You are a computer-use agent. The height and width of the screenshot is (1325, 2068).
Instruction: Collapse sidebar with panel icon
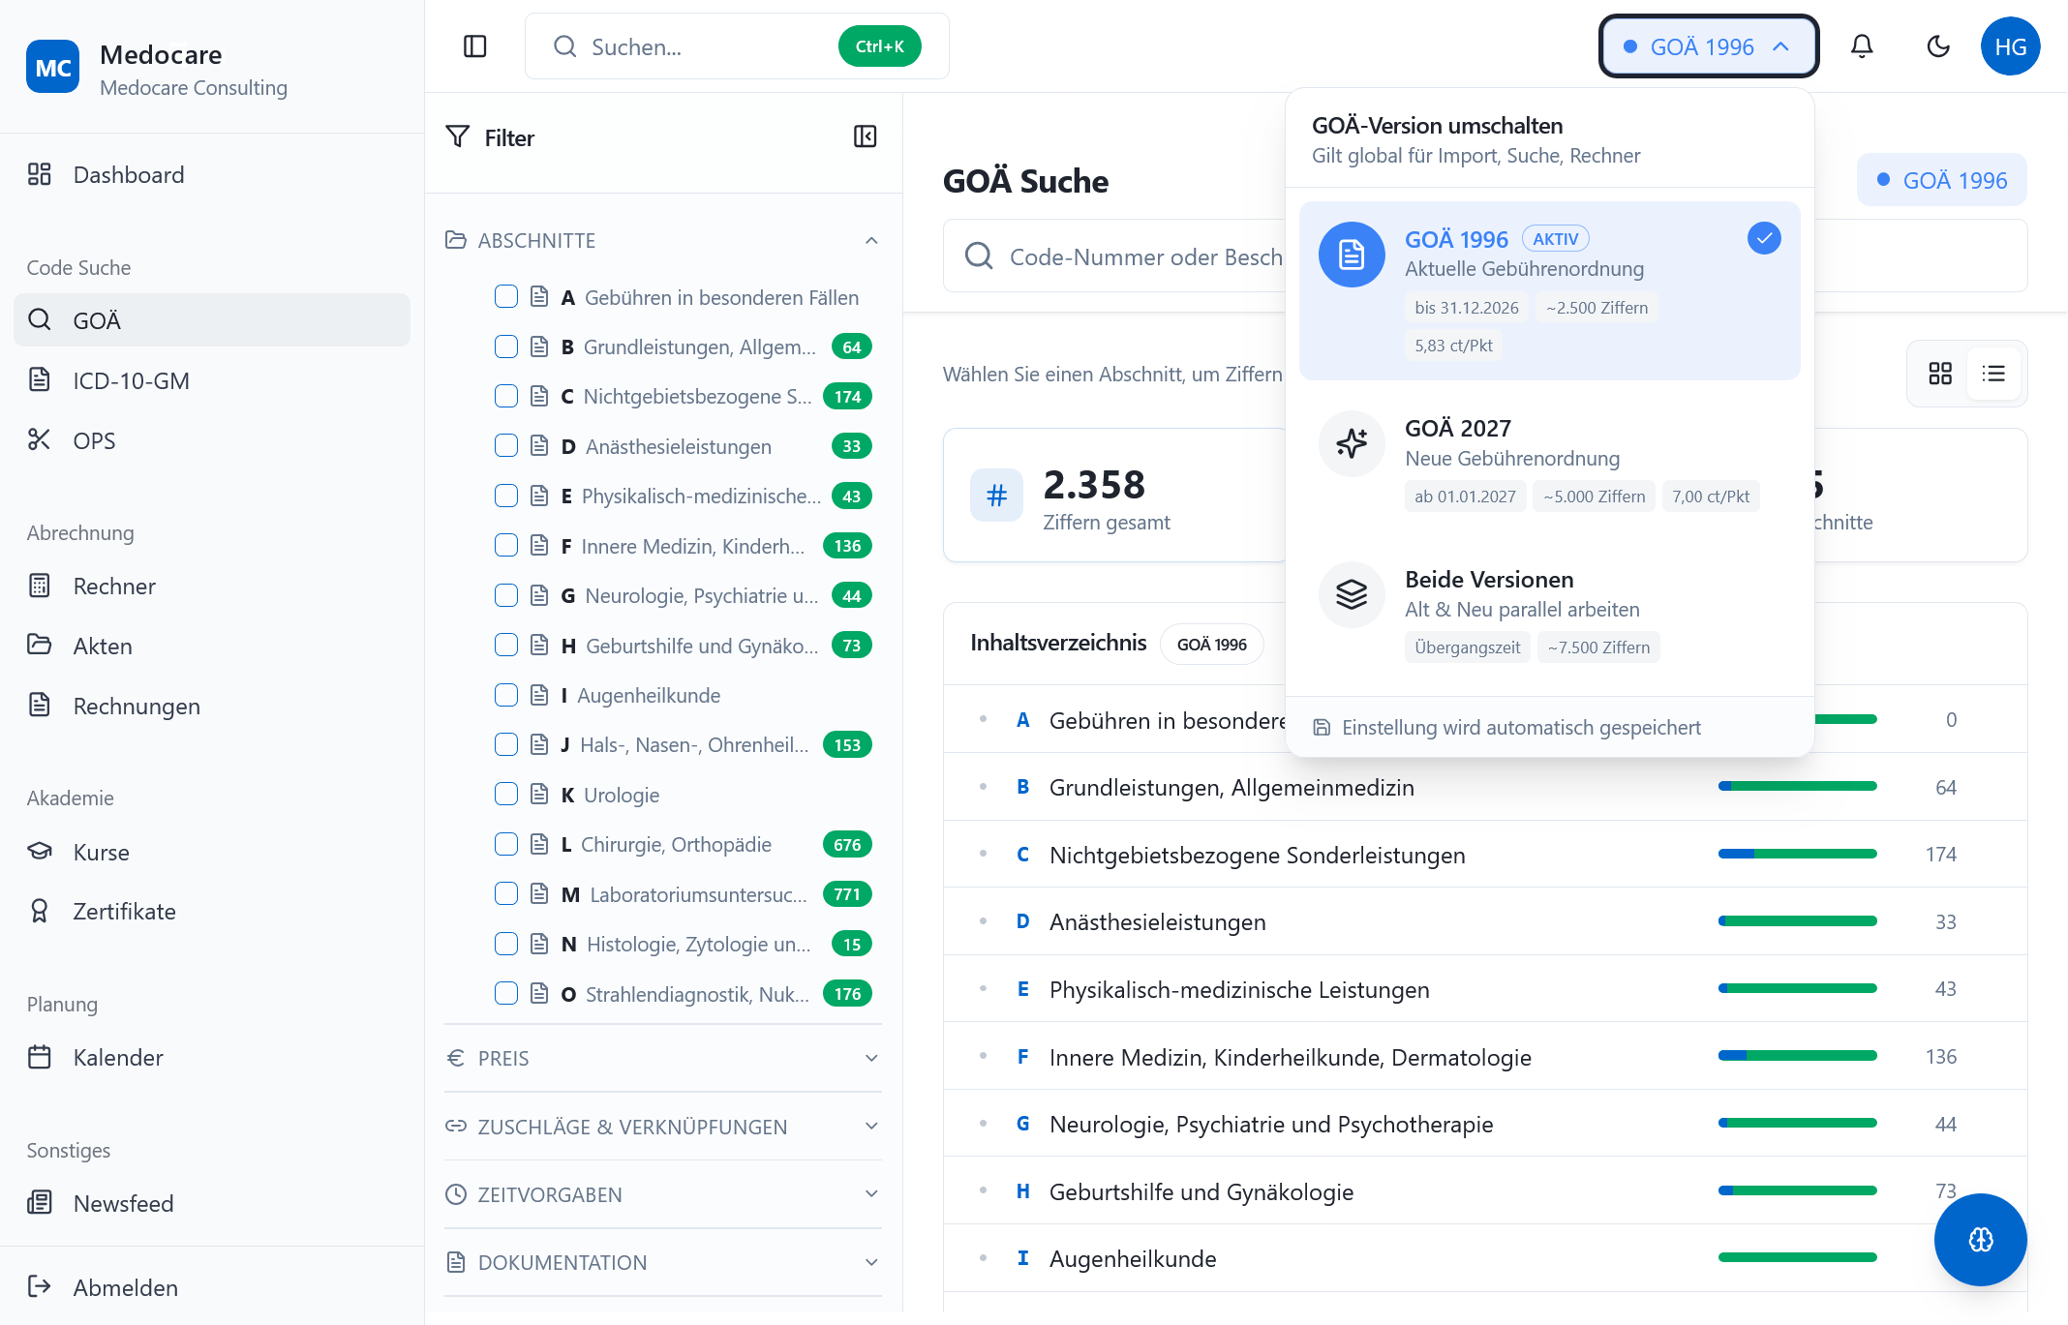coord(474,46)
